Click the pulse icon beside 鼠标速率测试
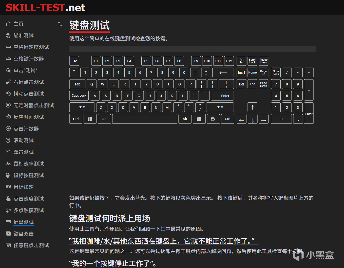This screenshot has width=344, height=268. pos(8,164)
